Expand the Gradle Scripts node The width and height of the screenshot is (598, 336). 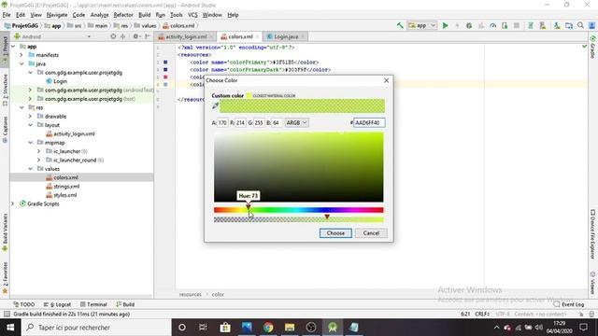coord(13,203)
